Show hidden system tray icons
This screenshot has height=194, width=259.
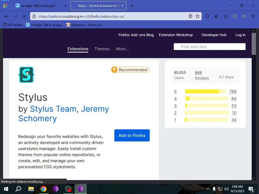(x=208, y=189)
